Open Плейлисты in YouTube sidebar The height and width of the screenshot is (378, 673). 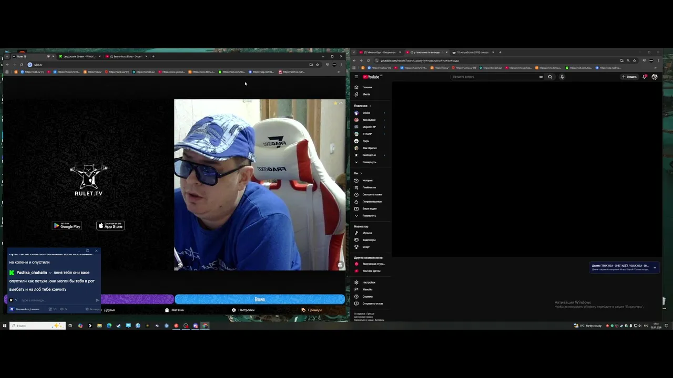pyautogui.click(x=369, y=187)
